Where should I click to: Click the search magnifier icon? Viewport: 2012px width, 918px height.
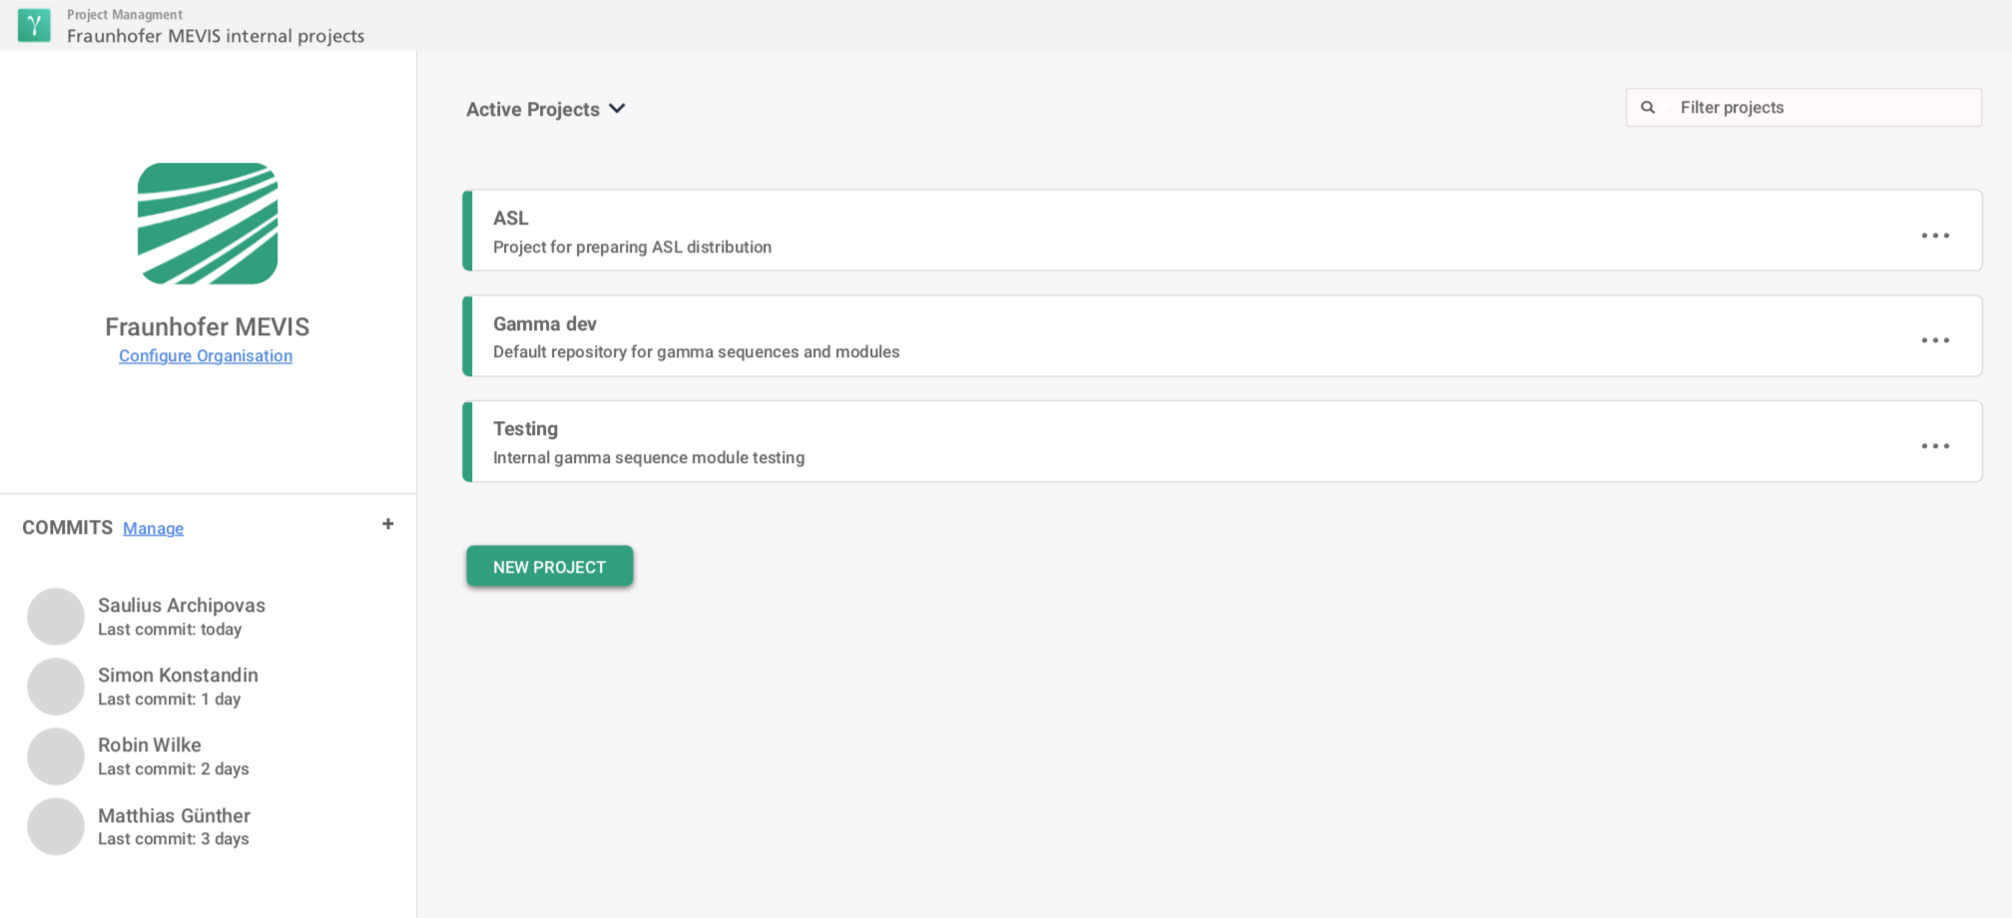(x=1648, y=108)
